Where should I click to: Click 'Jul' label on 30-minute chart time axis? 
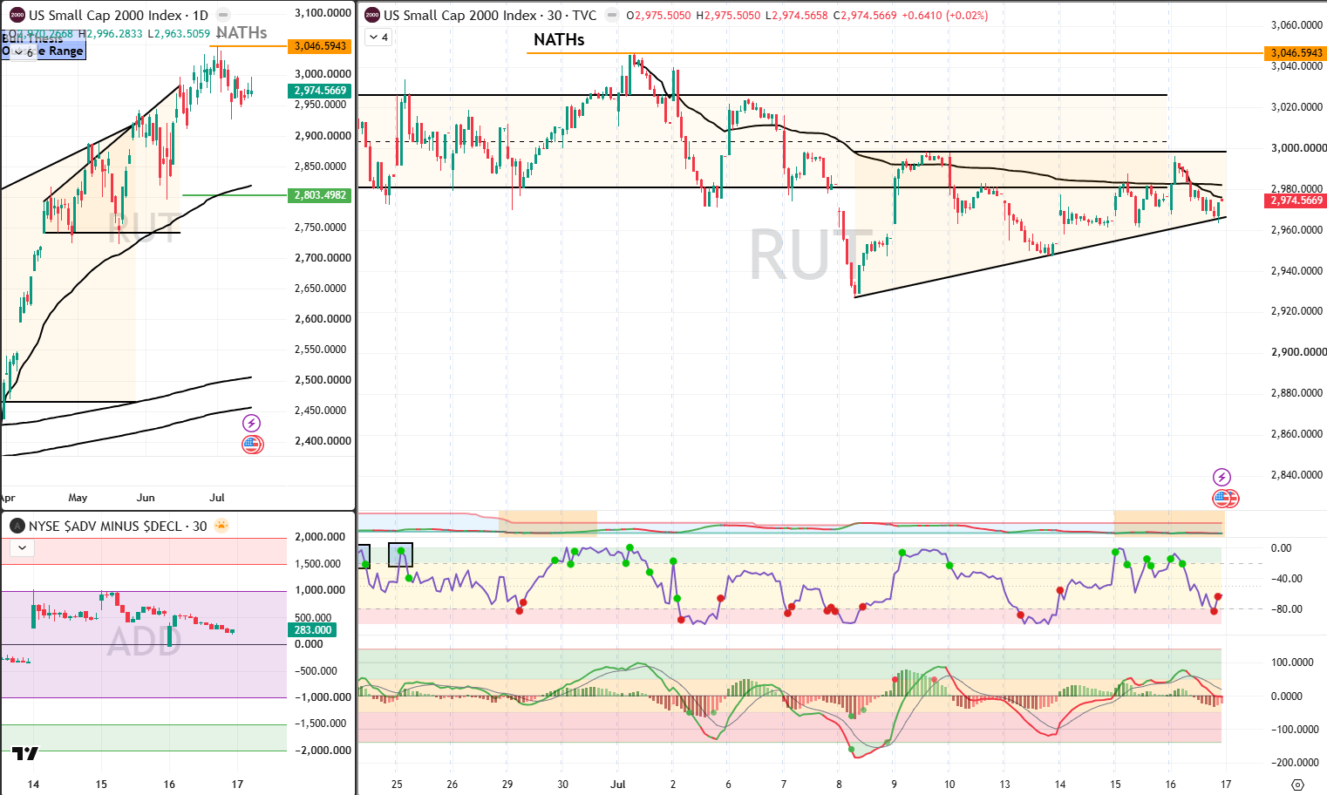click(618, 785)
